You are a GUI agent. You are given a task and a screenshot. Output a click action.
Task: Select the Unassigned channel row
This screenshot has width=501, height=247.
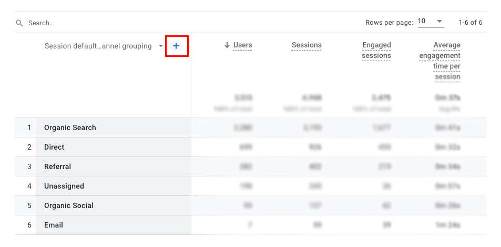[64, 186]
